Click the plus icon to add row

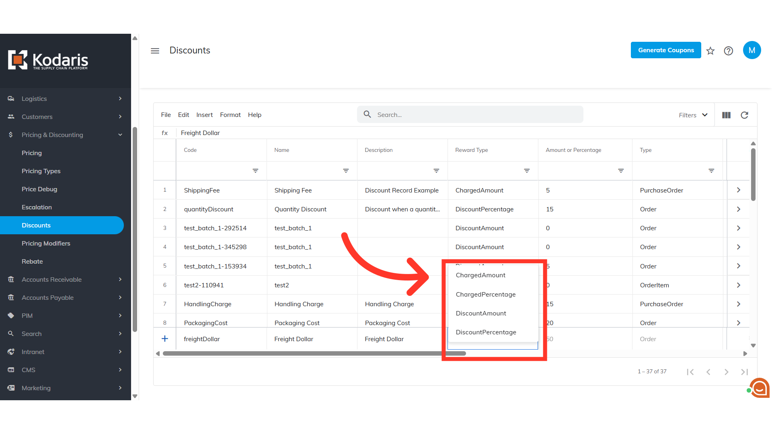click(x=165, y=339)
